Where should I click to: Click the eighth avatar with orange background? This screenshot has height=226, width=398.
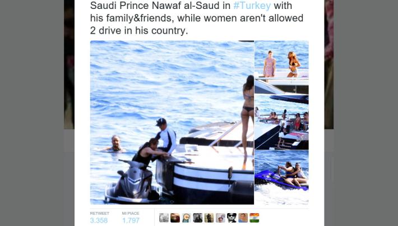[243, 218]
